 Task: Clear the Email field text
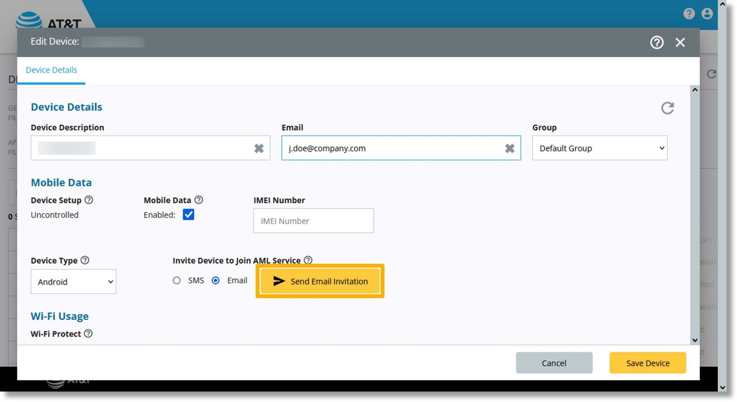point(510,148)
